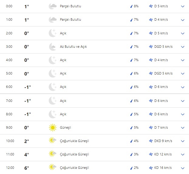Expand the 3:00 row chevron

tap(183, 47)
